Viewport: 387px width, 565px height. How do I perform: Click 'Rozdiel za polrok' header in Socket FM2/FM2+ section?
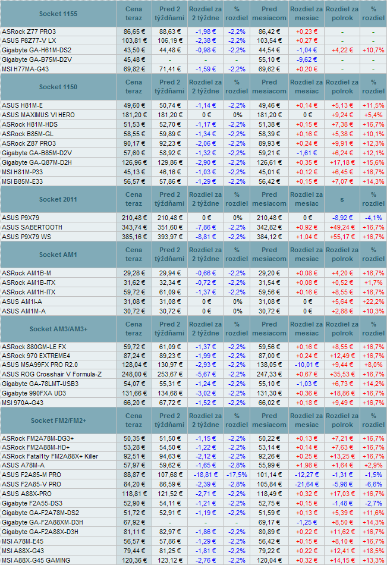pyautogui.click(x=342, y=420)
